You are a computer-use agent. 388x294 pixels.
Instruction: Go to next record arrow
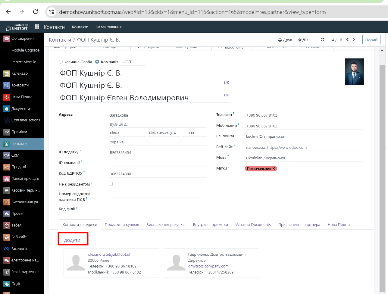pos(354,39)
